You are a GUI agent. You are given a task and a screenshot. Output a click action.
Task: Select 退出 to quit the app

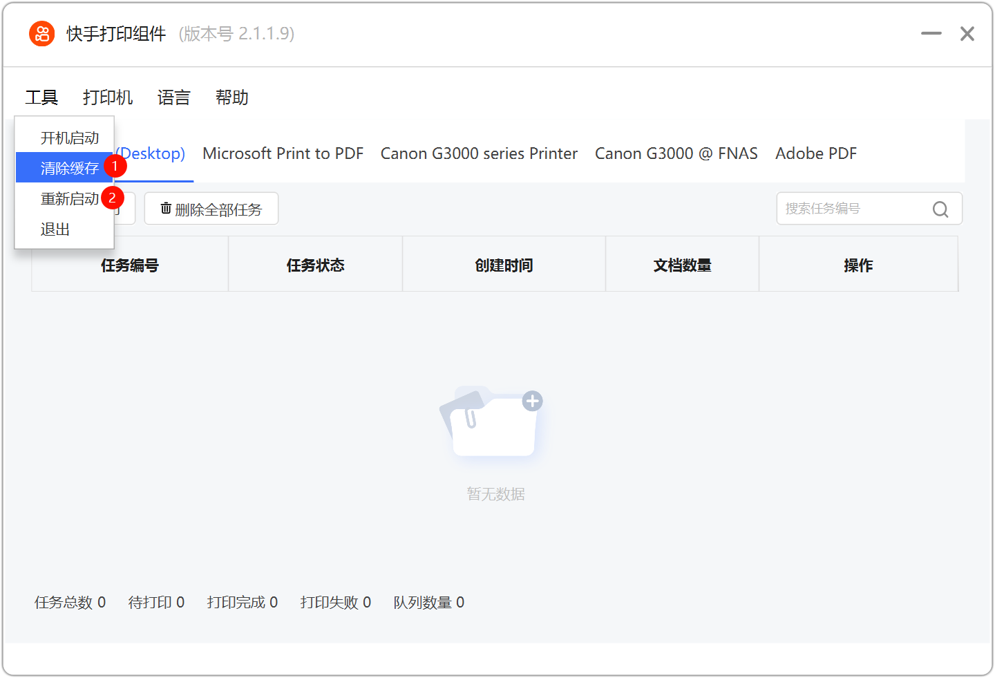click(55, 229)
